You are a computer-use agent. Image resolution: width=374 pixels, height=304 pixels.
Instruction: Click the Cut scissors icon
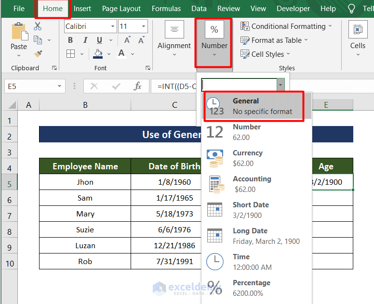pos(38,26)
